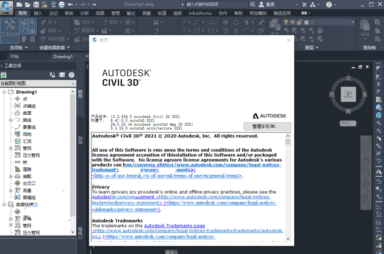Click the Prospector tree scroll down arrow
The height and width of the screenshot is (254, 384).
tap(73, 232)
